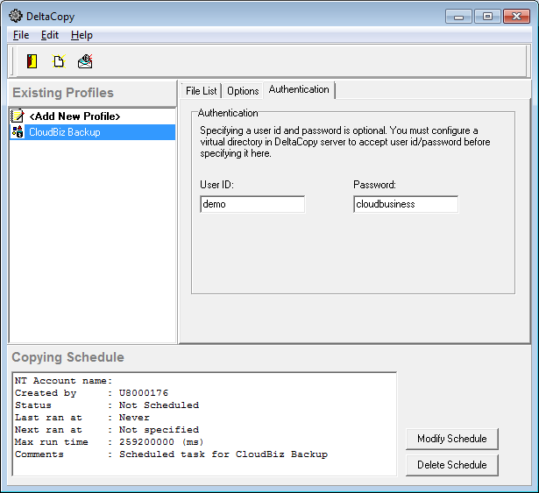The image size is (539, 493).
Task: Click the CloudBiz Backup profile icon
Action: (17, 132)
